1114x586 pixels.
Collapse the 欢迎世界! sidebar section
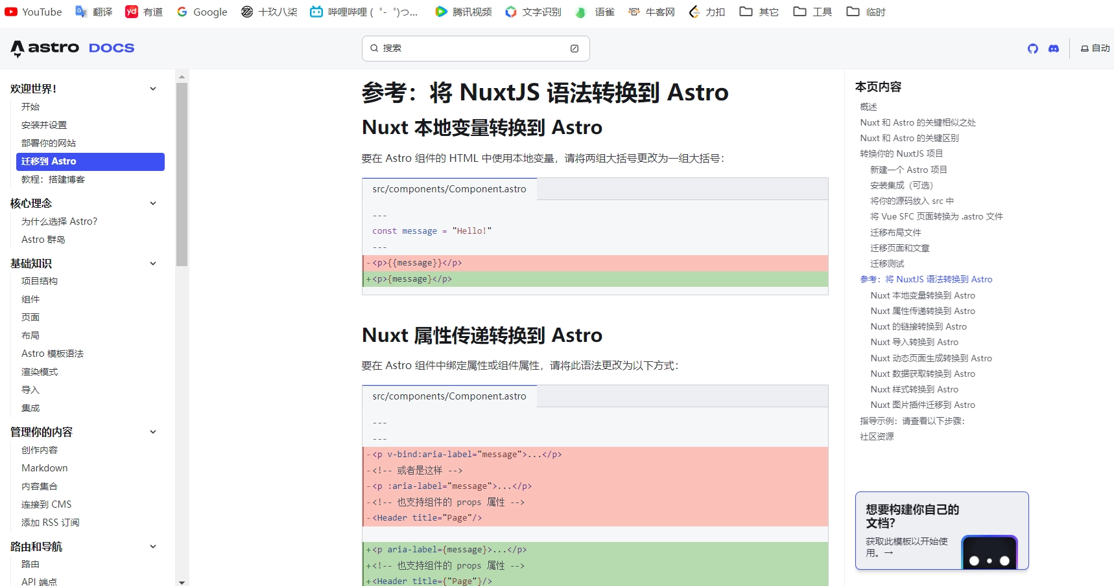point(153,89)
